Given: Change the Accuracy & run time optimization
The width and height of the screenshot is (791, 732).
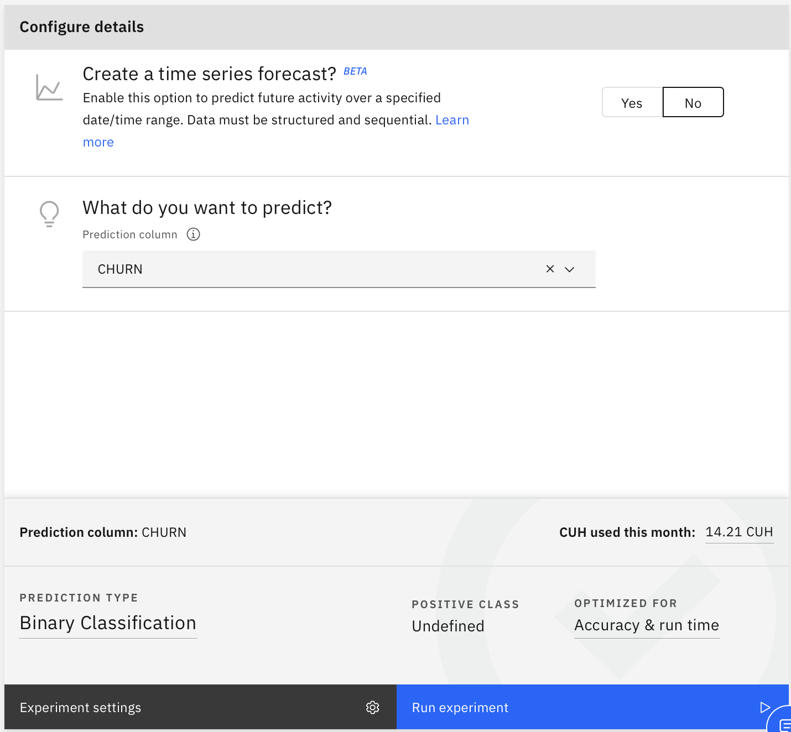Looking at the screenshot, I should [647, 625].
